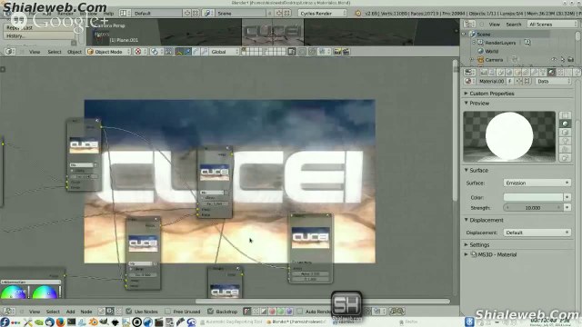
Task: Open the Global transform orientation dropdown
Action: pyautogui.click(x=225, y=52)
